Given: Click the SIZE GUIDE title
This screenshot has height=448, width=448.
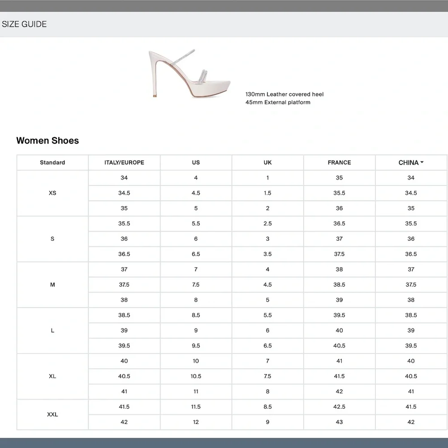Looking at the screenshot, I should click(x=24, y=24).
